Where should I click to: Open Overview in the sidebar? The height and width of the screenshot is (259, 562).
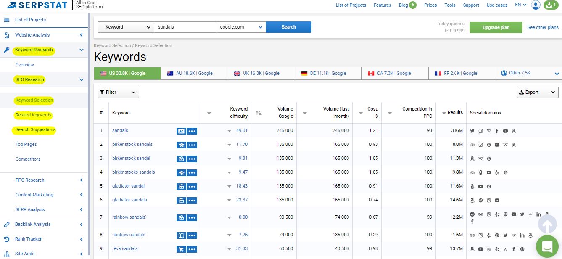click(25, 65)
